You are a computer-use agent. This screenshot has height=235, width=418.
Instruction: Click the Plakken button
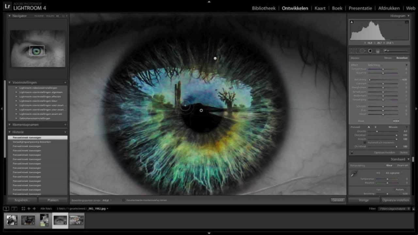(53, 200)
